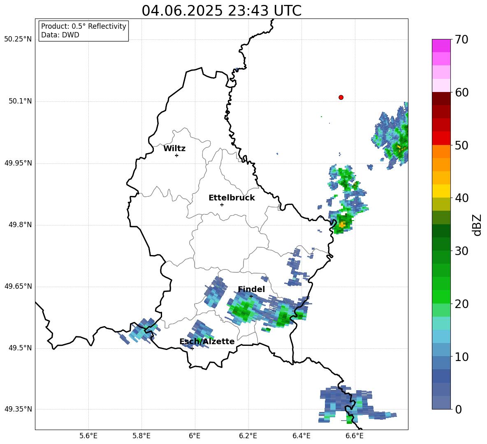Click the red radar site dot
The width and height of the screenshot is (487, 444).
[x=341, y=97]
